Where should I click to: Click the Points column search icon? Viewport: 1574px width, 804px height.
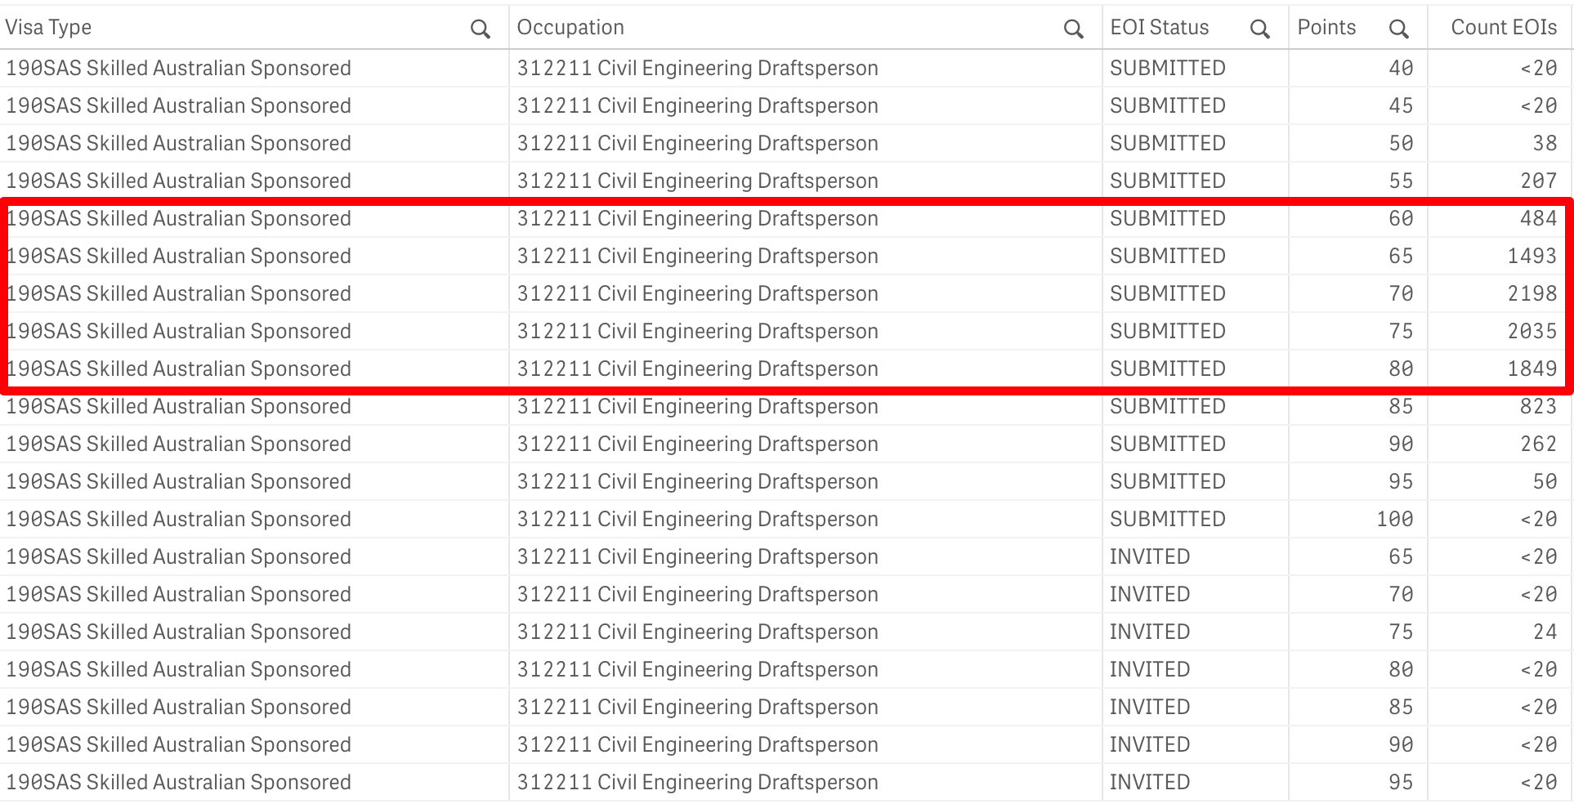click(1398, 29)
